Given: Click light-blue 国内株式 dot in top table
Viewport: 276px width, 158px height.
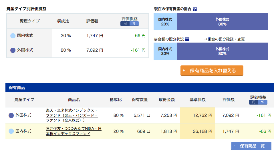Looking at the screenshot, I should click(x=13, y=36).
